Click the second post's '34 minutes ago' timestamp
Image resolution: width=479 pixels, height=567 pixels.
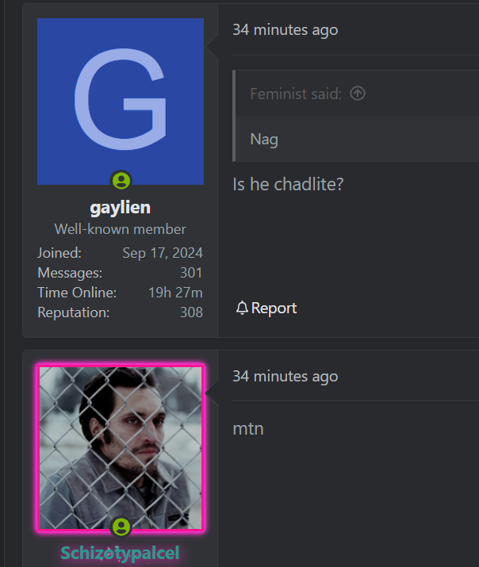coord(285,377)
